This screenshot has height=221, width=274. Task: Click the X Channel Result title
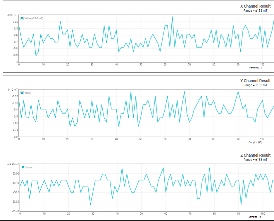(255, 6)
